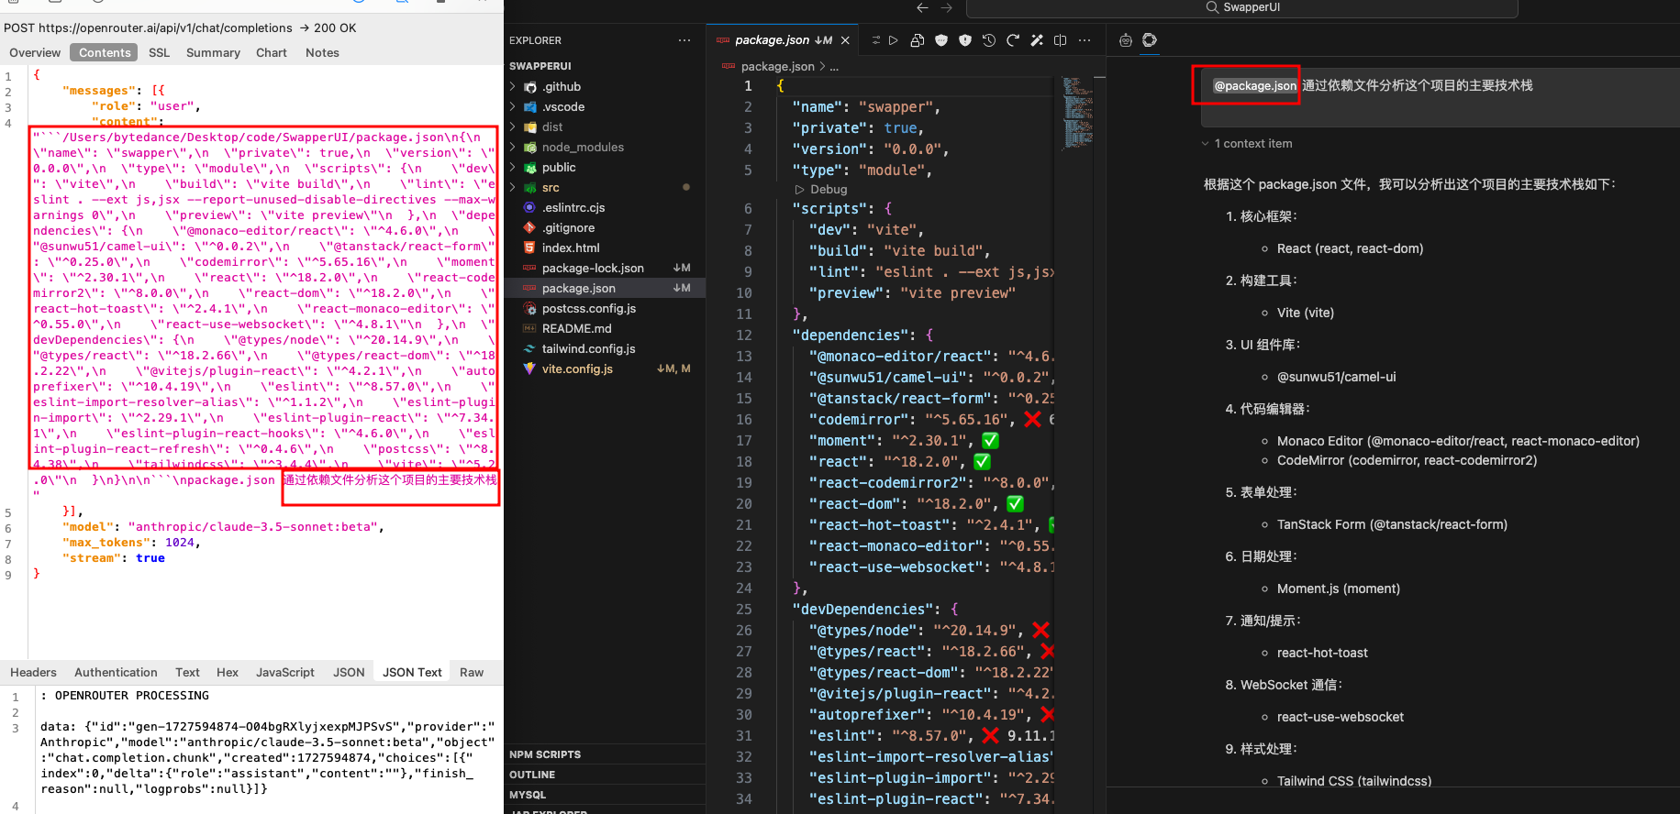1680x814 pixels.
Task: Expand the OUTLINE section
Action: click(532, 775)
